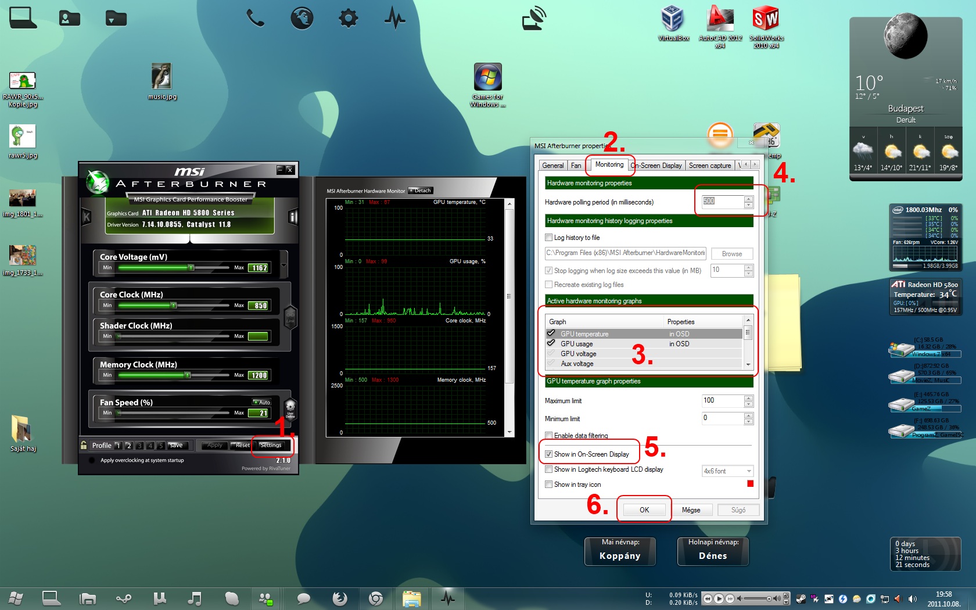Click the pulse monitor icon in top dock
This screenshot has width=976, height=610.
pos(395,18)
